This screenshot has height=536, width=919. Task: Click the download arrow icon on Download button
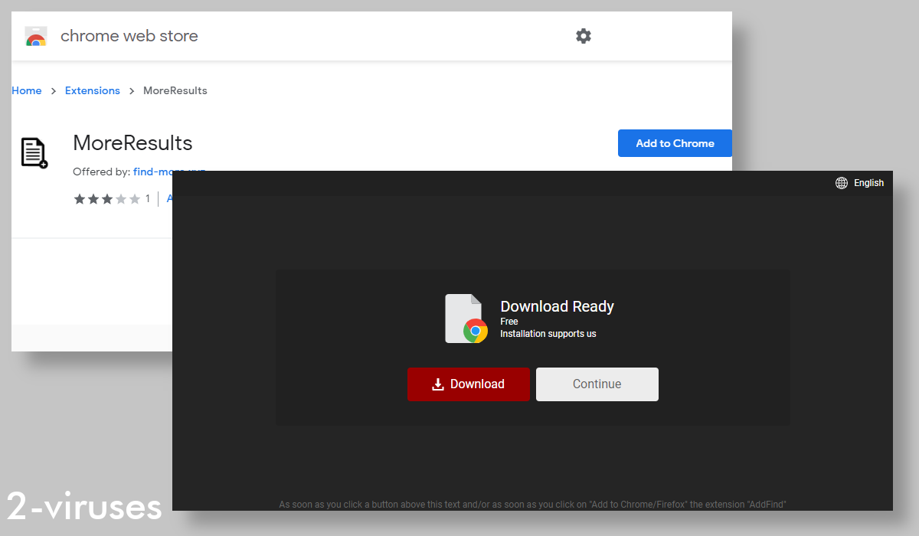pyautogui.click(x=437, y=384)
